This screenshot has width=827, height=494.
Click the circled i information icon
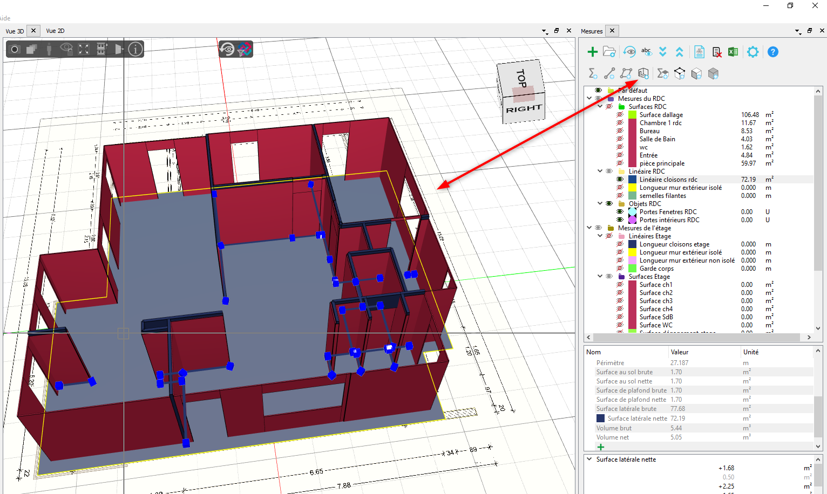(x=135, y=49)
